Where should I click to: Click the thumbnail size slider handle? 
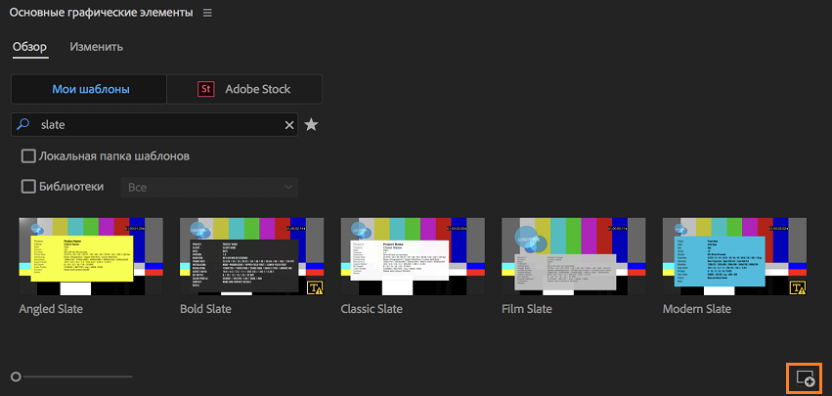(x=16, y=376)
